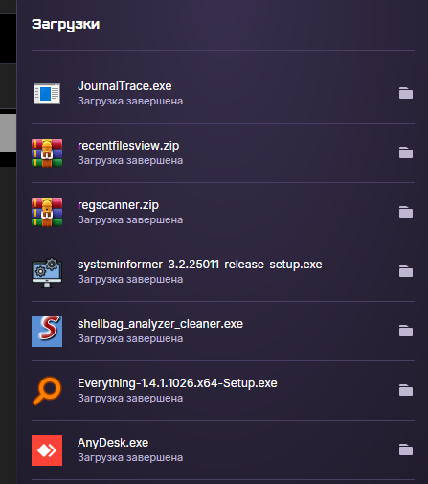Open shellbag_analyzer_cleaner.exe file name

160,324
